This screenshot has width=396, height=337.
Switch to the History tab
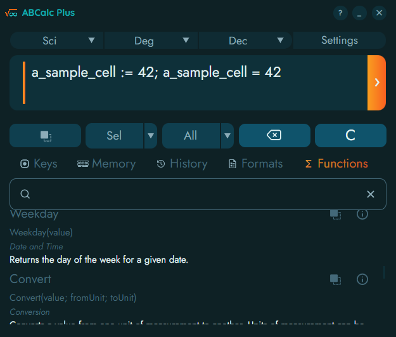(182, 164)
